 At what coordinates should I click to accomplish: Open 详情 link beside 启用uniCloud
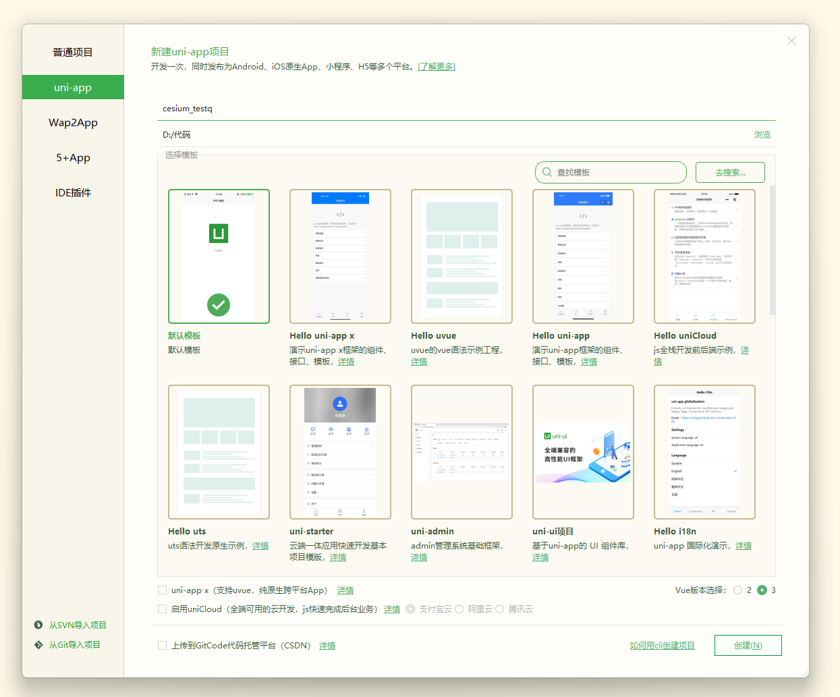(392, 609)
